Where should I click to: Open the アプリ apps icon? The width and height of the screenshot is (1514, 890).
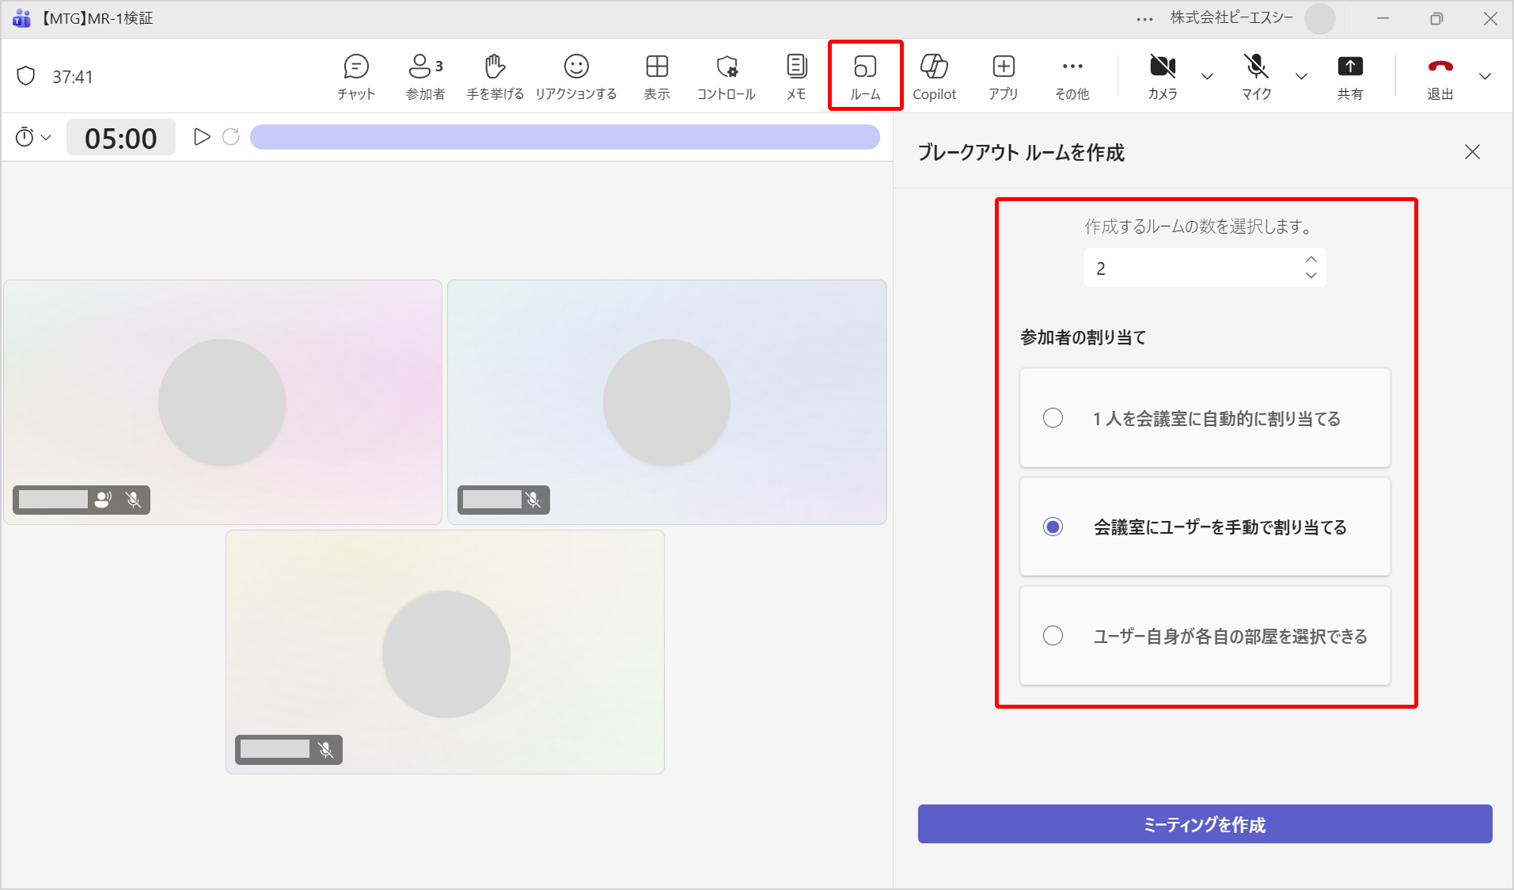(x=1003, y=76)
